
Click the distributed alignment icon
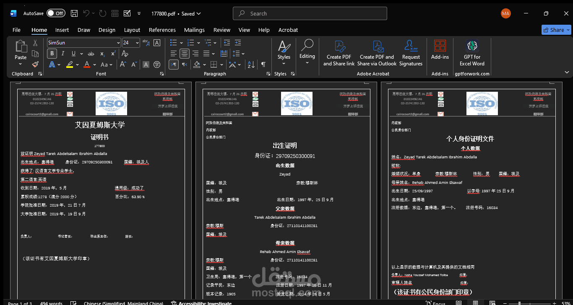coord(224,54)
